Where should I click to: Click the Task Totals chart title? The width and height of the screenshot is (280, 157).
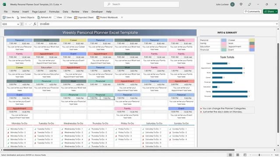pos(227,57)
